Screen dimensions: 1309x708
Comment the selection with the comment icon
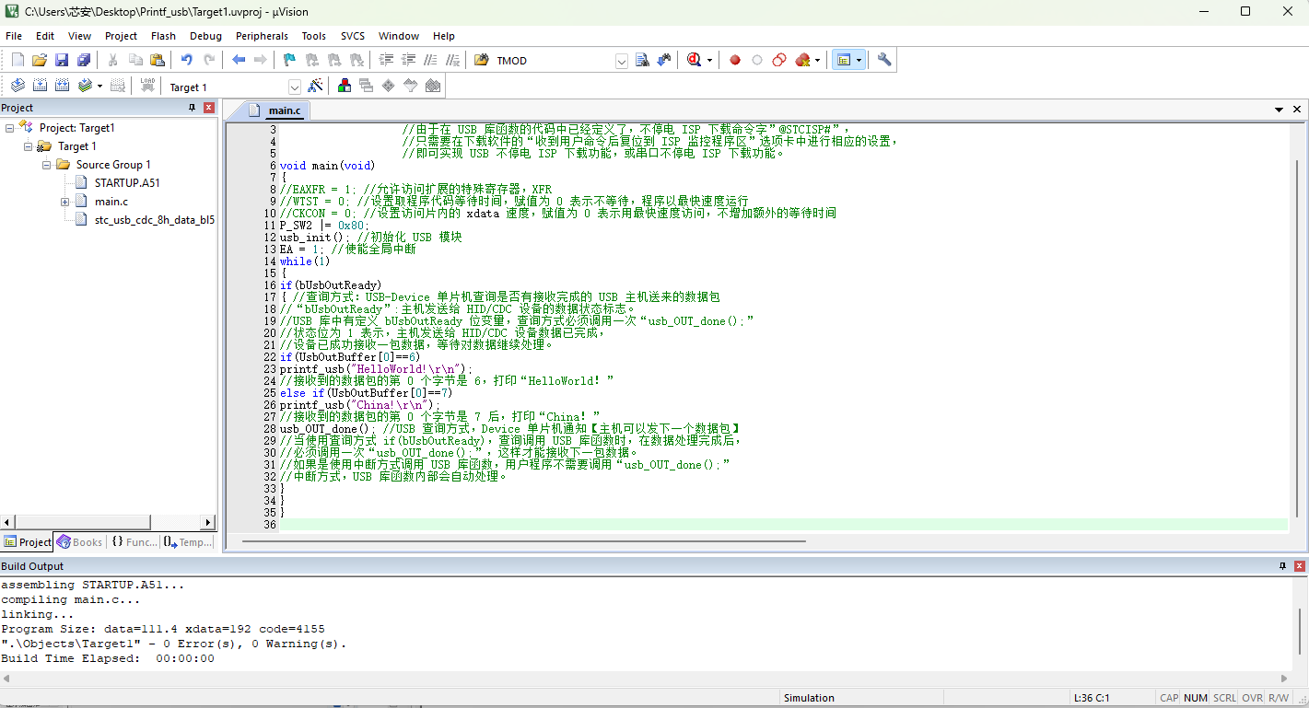tap(430, 60)
